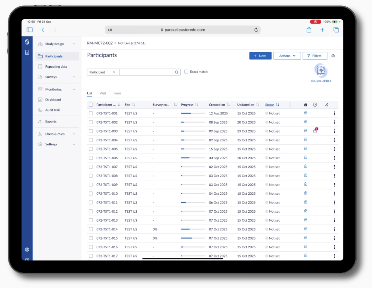Open the On-site ePRO icon
Viewport: 372px width, 288px height.
point(321,71)
